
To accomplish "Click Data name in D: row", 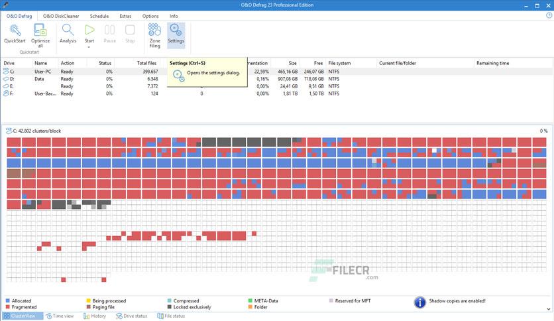I will (x=39, y=79).
